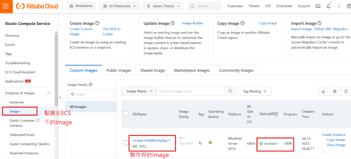
Task: Open Events in the sidebar
Action: coord(10,45)
